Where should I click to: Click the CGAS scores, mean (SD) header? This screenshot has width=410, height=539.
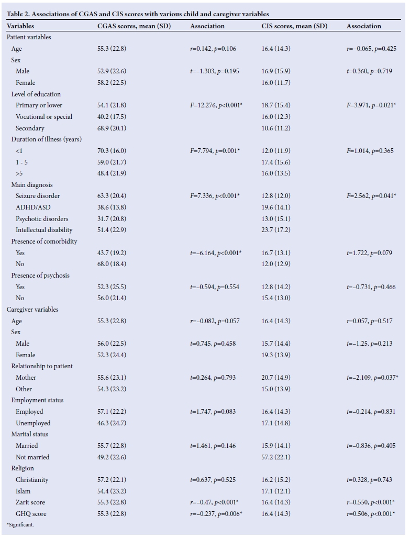click(x=134, y=26)
